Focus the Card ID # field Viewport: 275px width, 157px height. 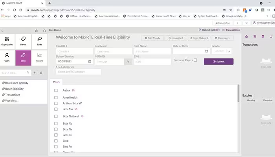coord(75,51)
